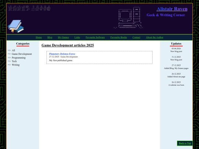Click the A website was born update
Viewport: 199px width, 149px height.
click(176, 85)
